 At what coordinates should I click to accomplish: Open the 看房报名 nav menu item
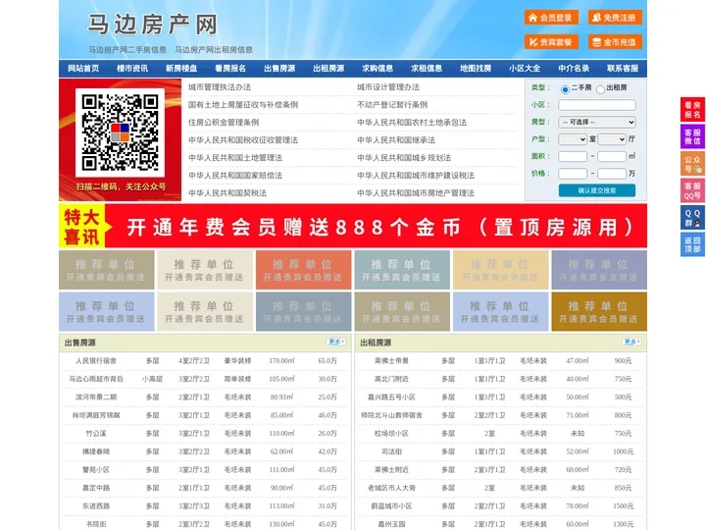pyautogui.click(x=230, y=69)
